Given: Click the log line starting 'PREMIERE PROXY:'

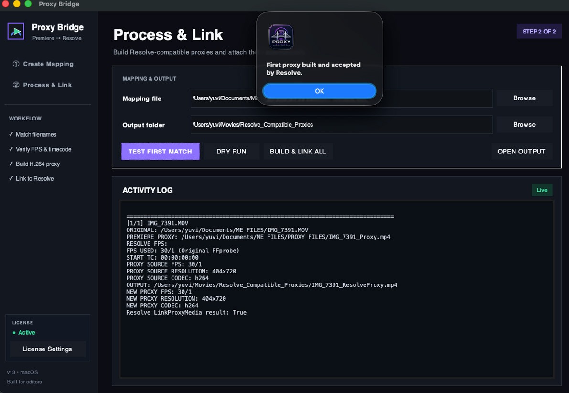Looking at the screenshot, I should [258, 237].
